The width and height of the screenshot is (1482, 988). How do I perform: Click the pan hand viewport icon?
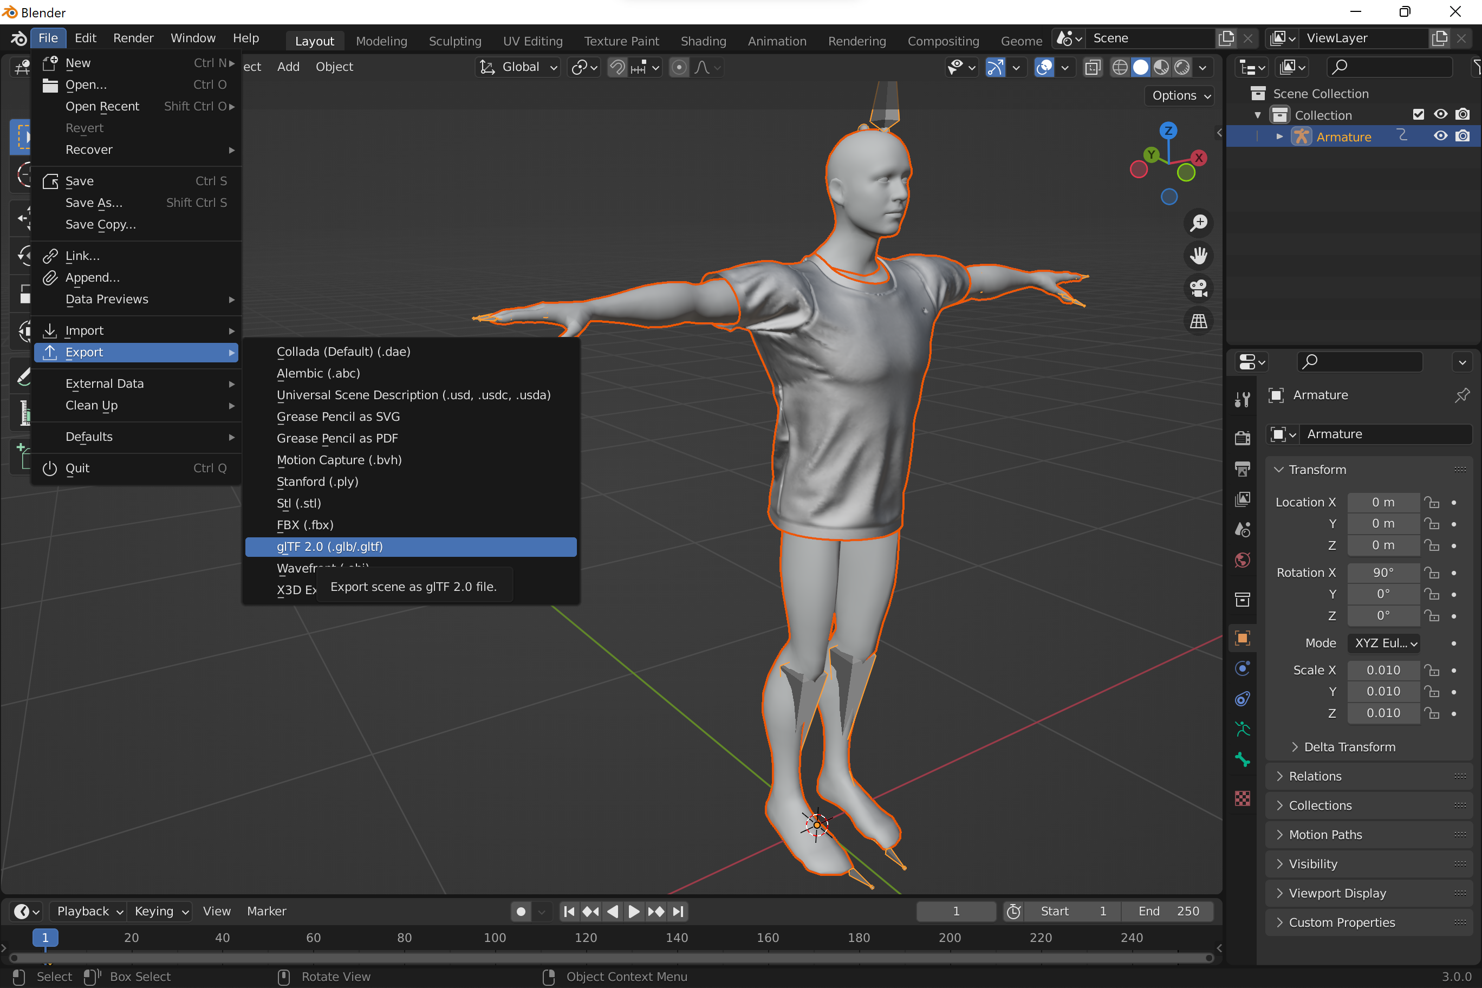point(1199,256)
